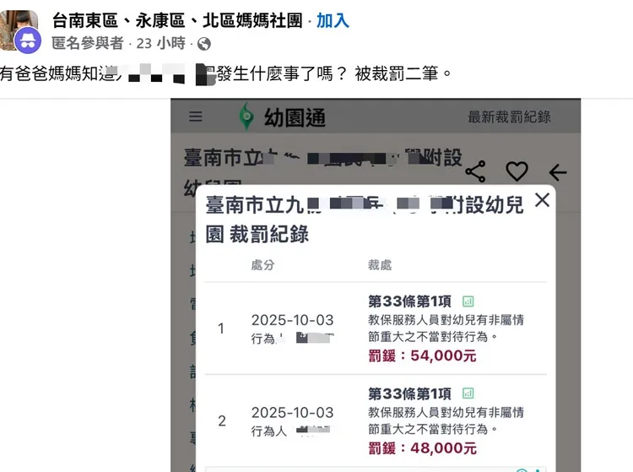Click the globe public-visibility icon
Screen dimensions: 633x472
coord(204,44)
